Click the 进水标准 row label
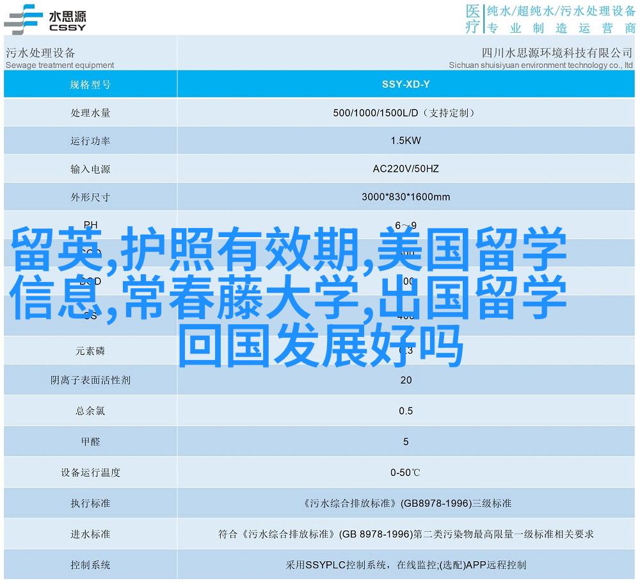The width and height of the screenshot is (640, 583). point(90,534)
